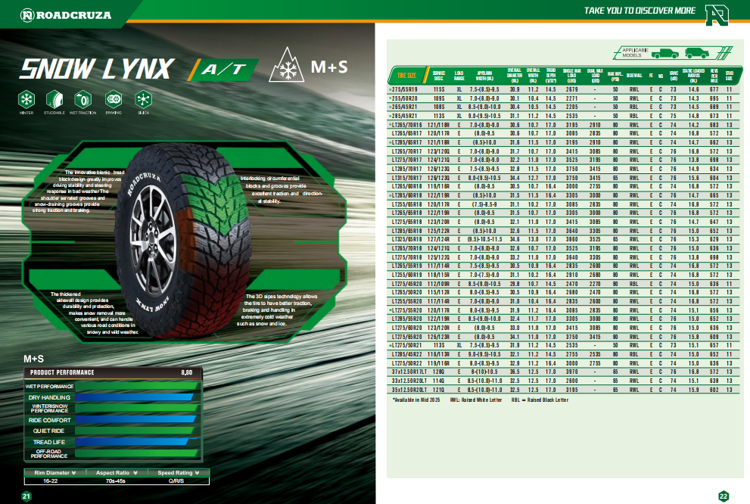Click the 'RBL = Raised Black Letter' footnote
750x504 pixels.
pyautogui.click(x=540, y=400)
